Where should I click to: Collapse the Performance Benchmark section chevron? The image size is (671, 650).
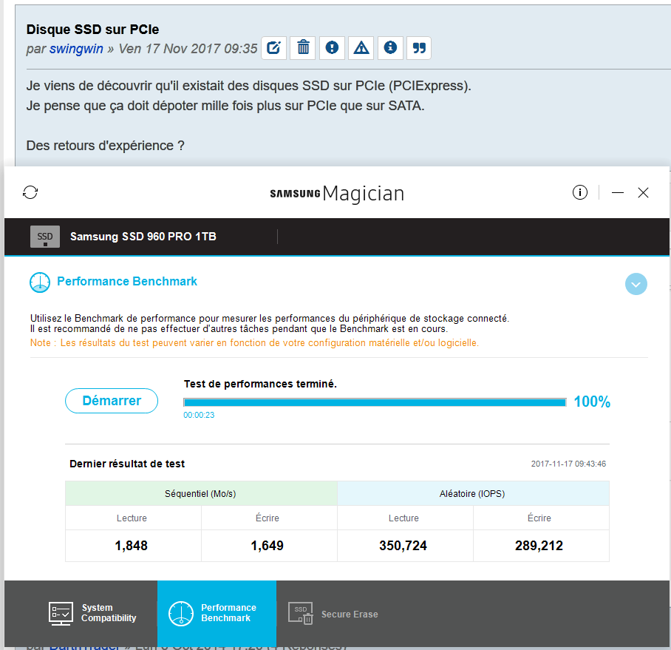(636, 284)
